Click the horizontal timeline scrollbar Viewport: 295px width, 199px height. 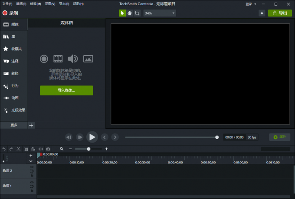click(164, 196)
